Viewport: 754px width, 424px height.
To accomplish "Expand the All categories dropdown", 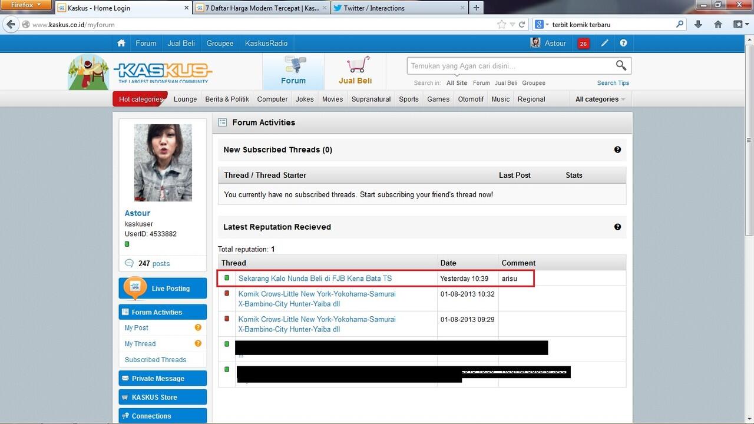I will pos(600,99).
